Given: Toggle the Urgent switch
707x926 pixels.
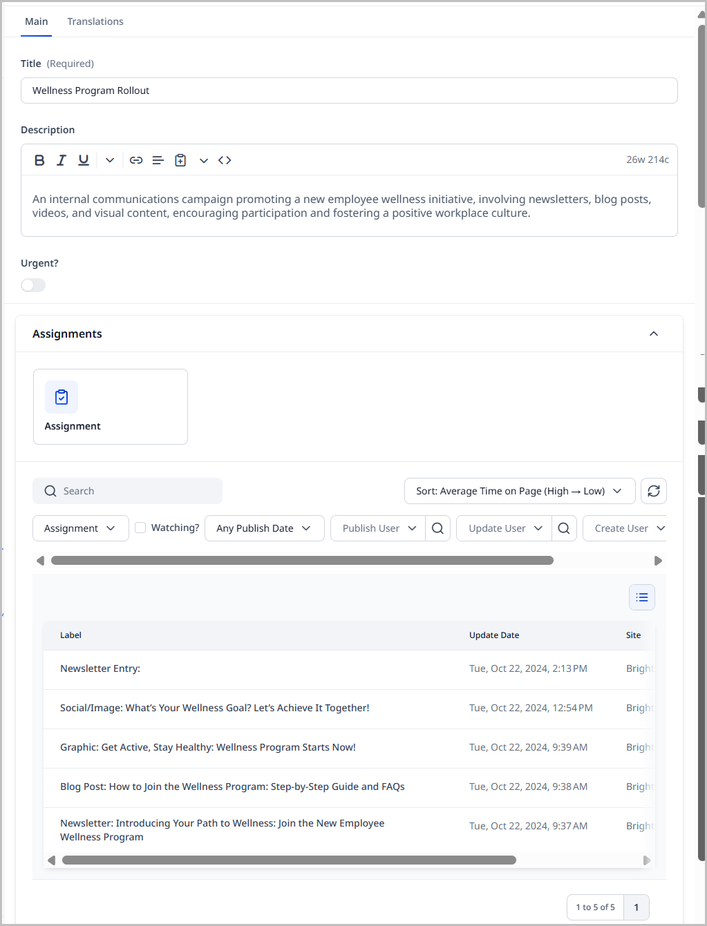Looking at the screenshot, I should coord(33,284).
